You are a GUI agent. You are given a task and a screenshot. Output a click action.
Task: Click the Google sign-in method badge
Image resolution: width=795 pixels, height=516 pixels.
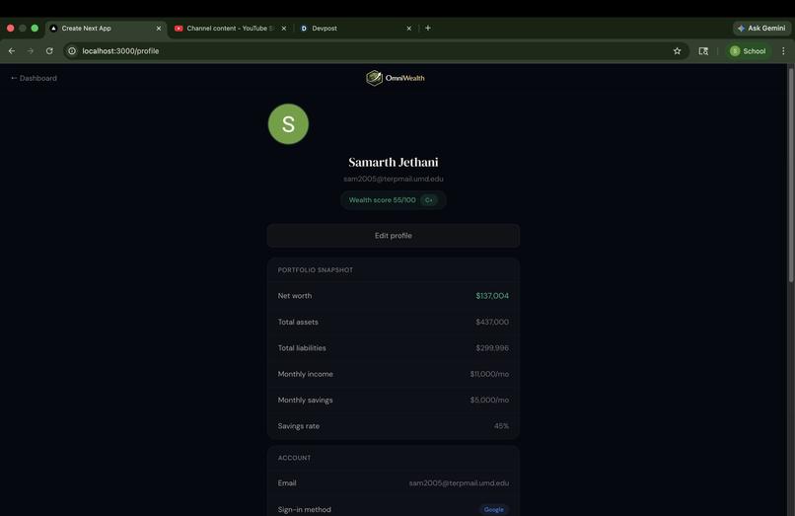(x=493, y=509)
